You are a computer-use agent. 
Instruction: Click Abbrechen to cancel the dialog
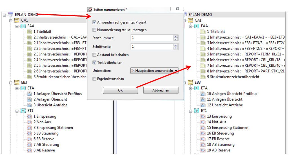point(161,90)
